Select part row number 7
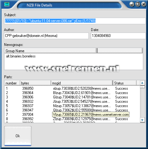Image resolution: width=148 pixels, height=149 pixels. point(72,115)
